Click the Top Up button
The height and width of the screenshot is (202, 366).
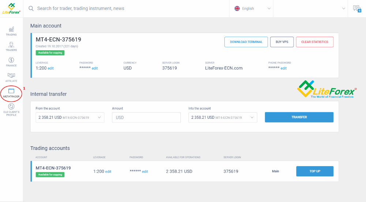coord(315,171)
